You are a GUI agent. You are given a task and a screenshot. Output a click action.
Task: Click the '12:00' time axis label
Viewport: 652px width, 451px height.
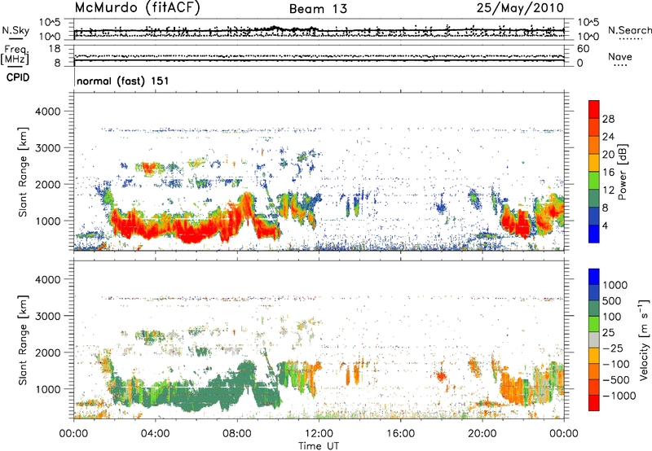click(x=319, y=434)
